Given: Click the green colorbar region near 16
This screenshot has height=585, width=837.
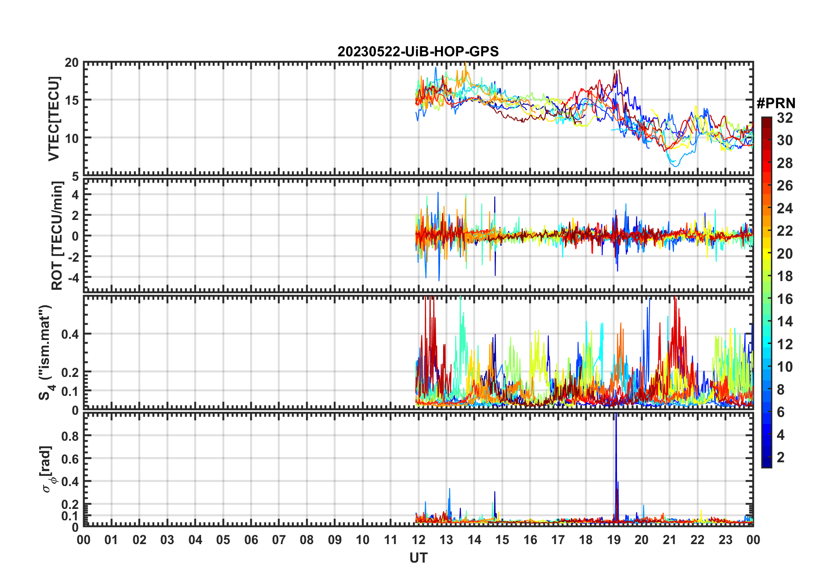Looking at the screenshot, I should [x=767, y=299].
